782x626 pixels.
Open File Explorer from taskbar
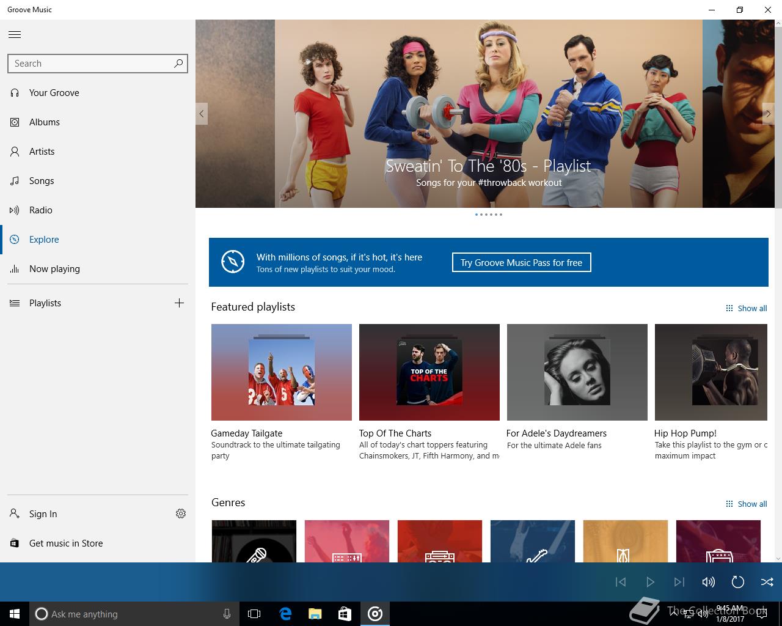click(315, 614)
